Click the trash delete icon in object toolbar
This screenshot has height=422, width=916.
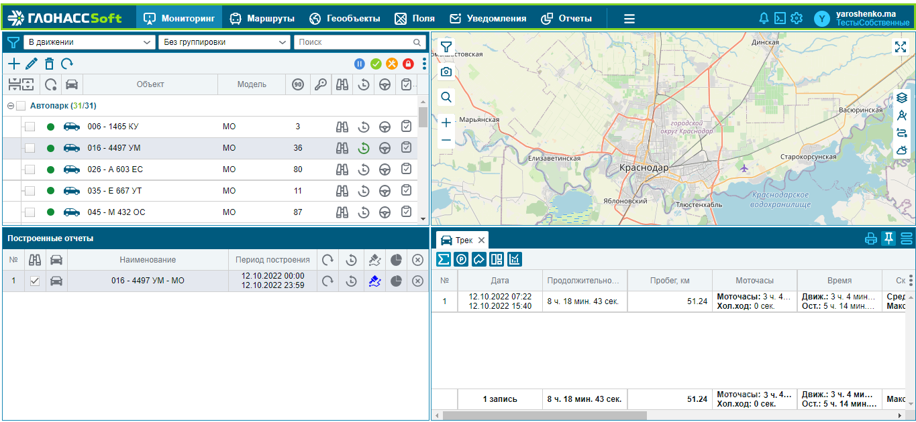pyautogui.click(x=49, y=64)
